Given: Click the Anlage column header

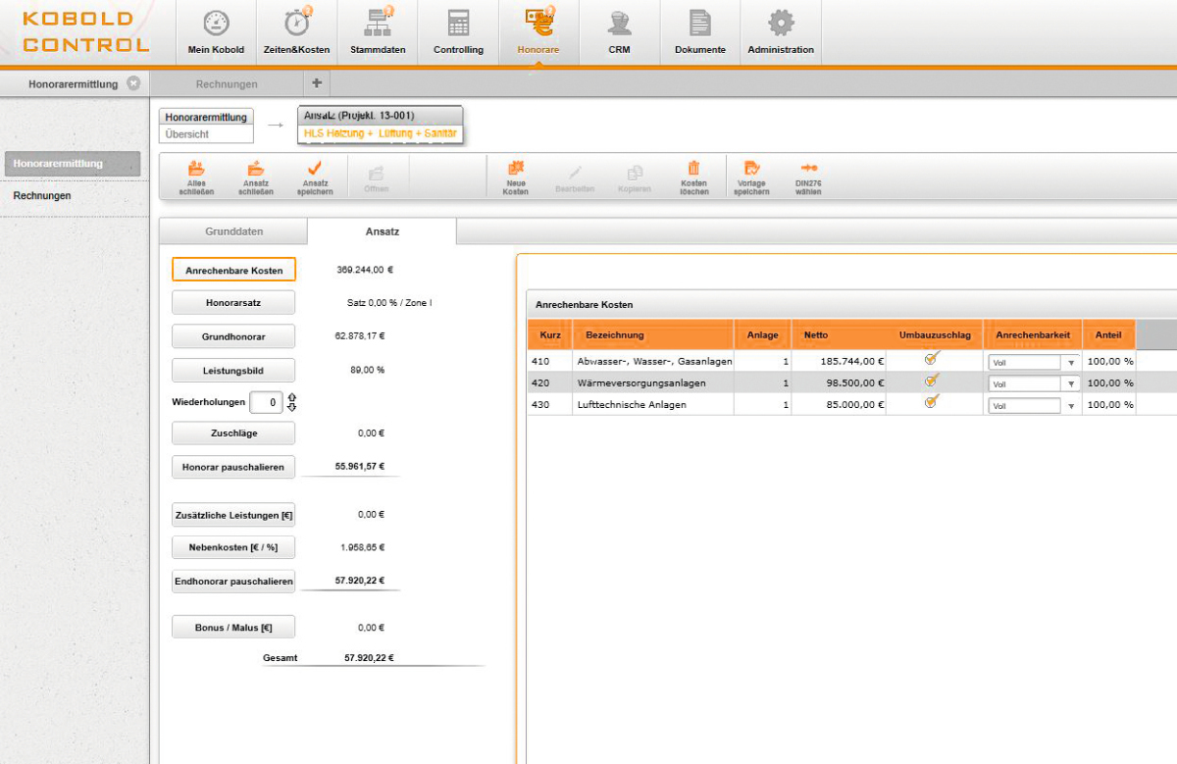Looking at the screenshot, I should click(x=763, y=334).
